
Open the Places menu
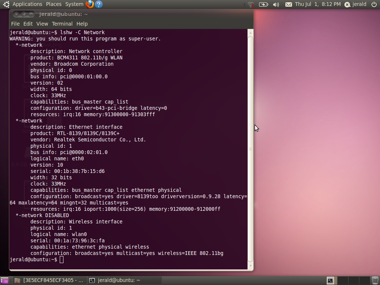tap(54, 4)
